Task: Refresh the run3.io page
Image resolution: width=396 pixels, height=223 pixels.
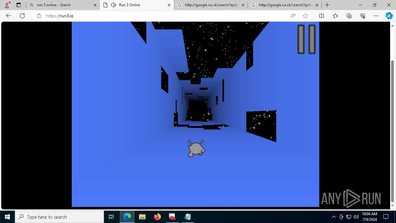Action: (22, 16)
